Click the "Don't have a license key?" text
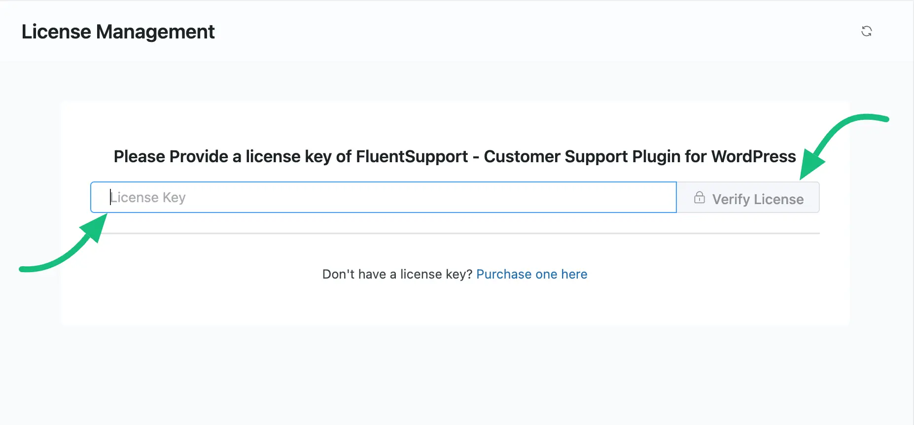 (397, 274)
